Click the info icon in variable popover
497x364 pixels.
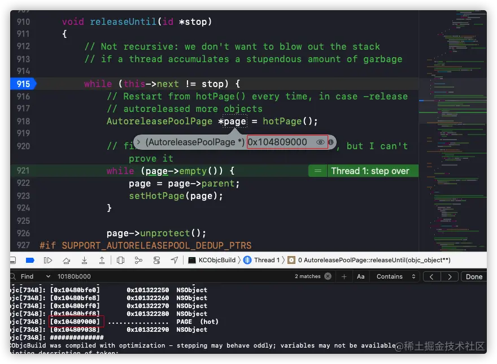pos(330,142)
